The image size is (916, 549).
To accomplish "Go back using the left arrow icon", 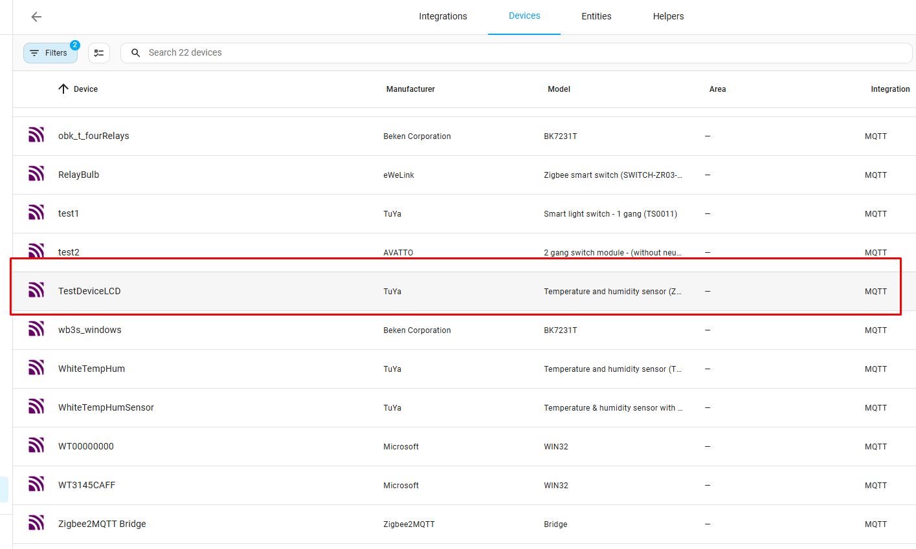I will pos(36,17).
